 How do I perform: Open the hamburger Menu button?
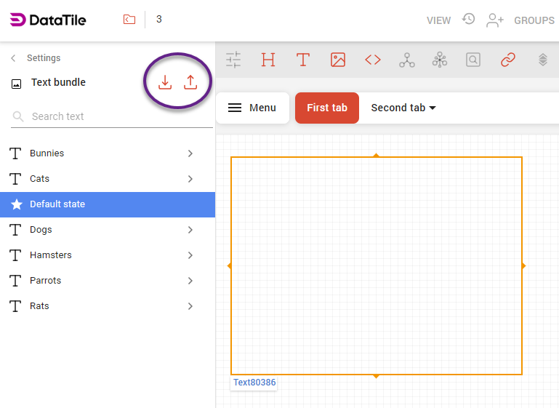click(252, 108)
